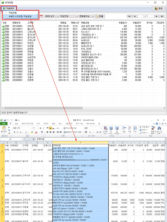Select Excel column F header
The image size is (167, 222).
pyautogui.click(x=80, y=143)
